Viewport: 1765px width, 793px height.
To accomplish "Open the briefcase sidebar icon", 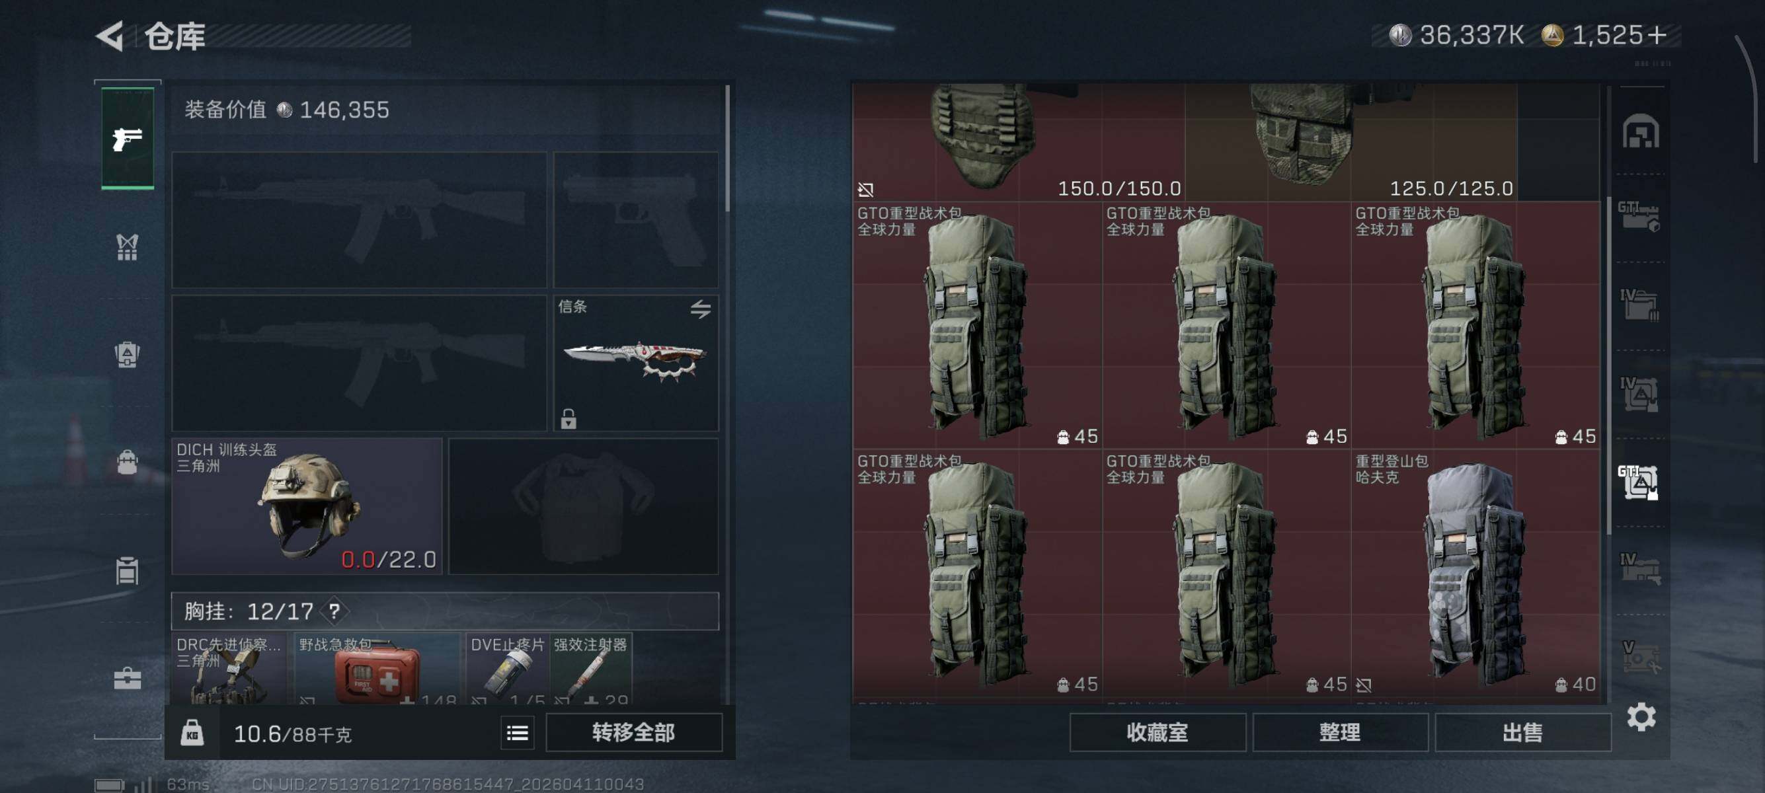I will [128, 678].
